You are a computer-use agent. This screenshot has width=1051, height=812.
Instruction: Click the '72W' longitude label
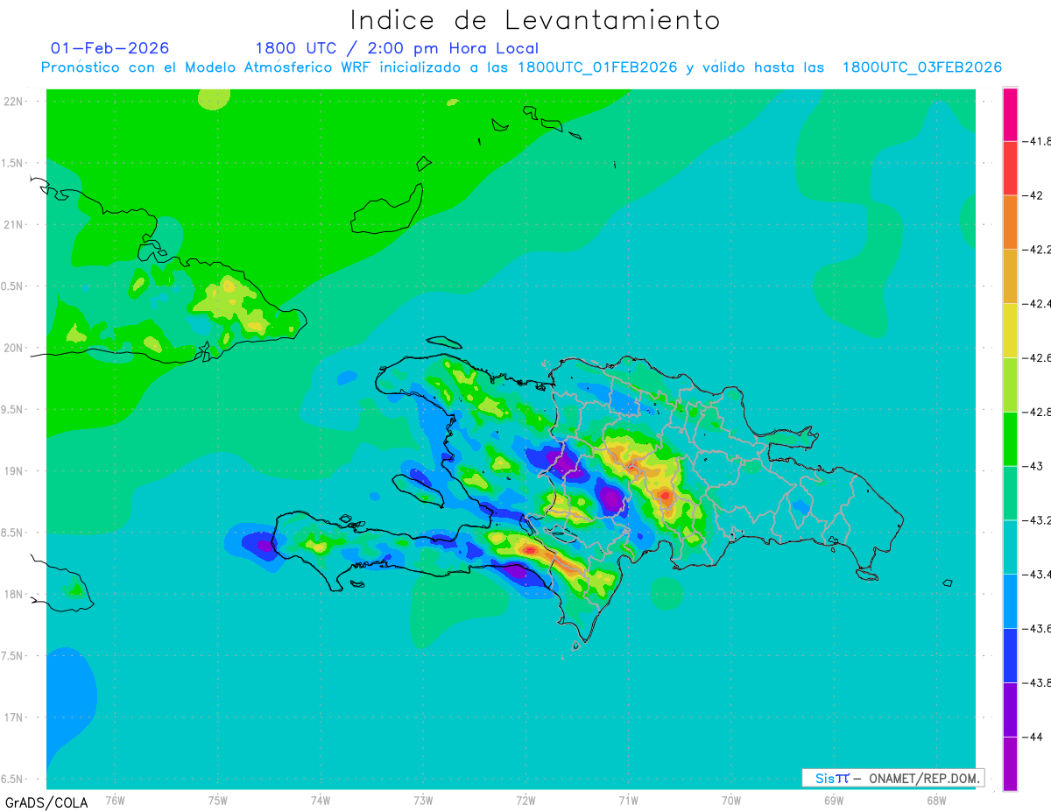(x=525, y=800)
